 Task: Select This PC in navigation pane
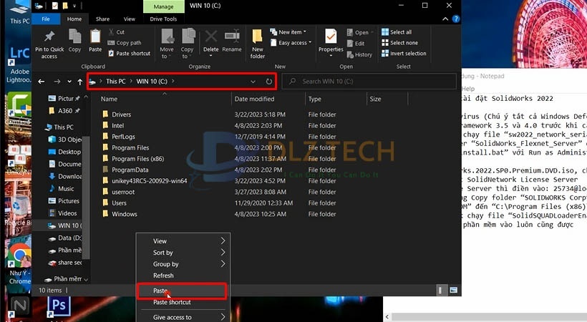pyautogui.click(x=59, y=127)
